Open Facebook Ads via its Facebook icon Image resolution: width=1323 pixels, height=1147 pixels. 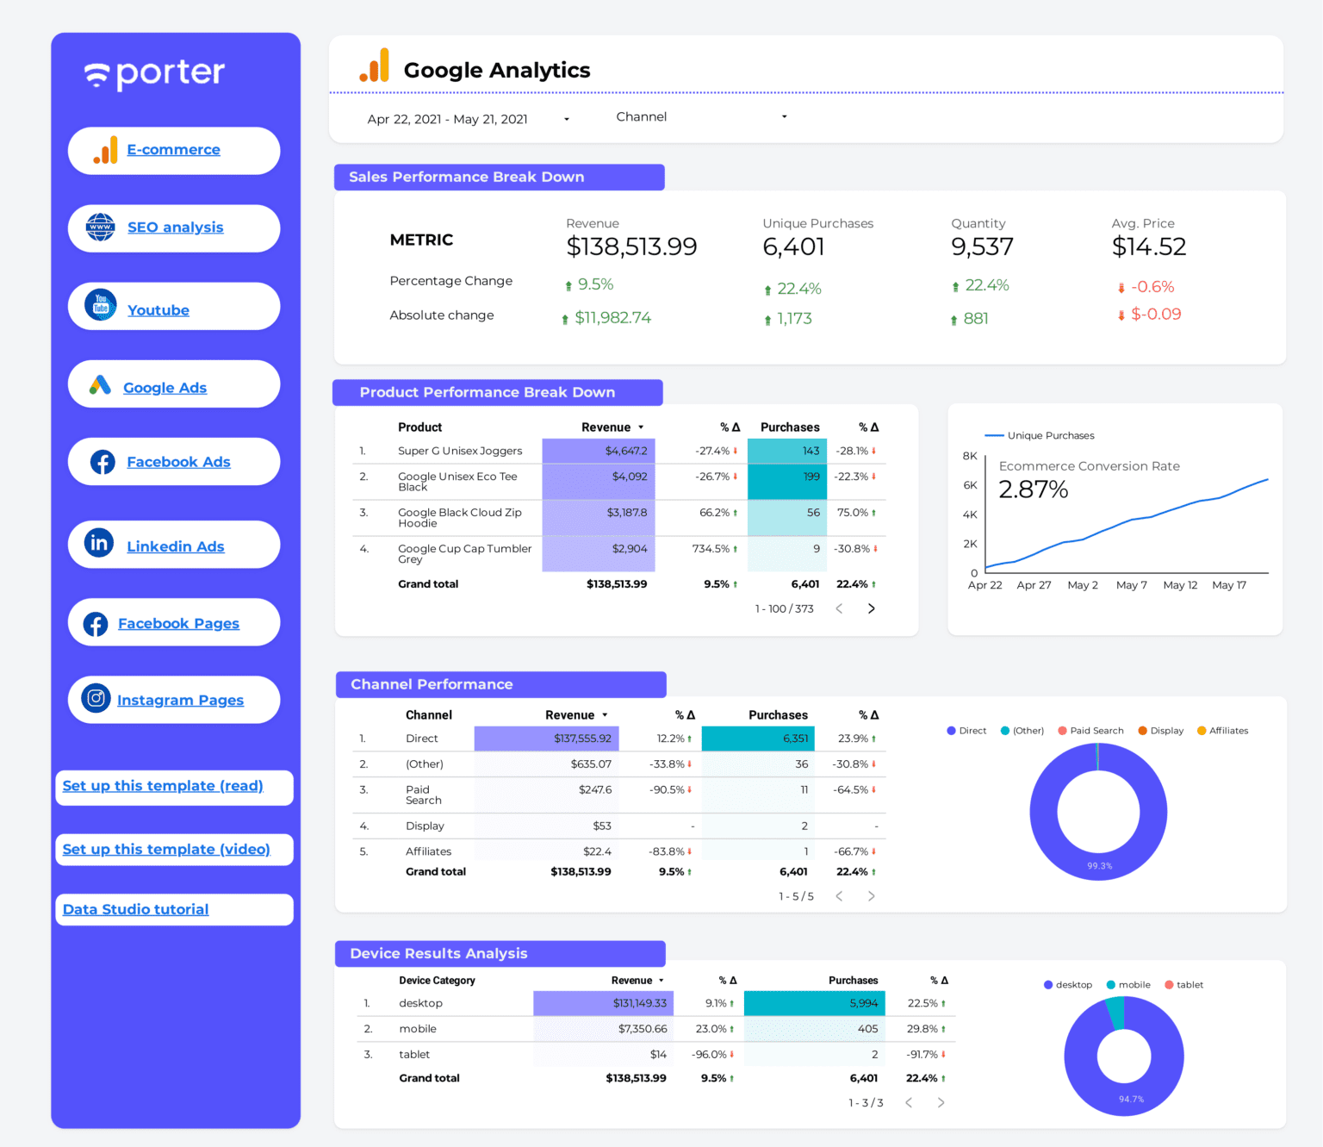click(101, 462)
